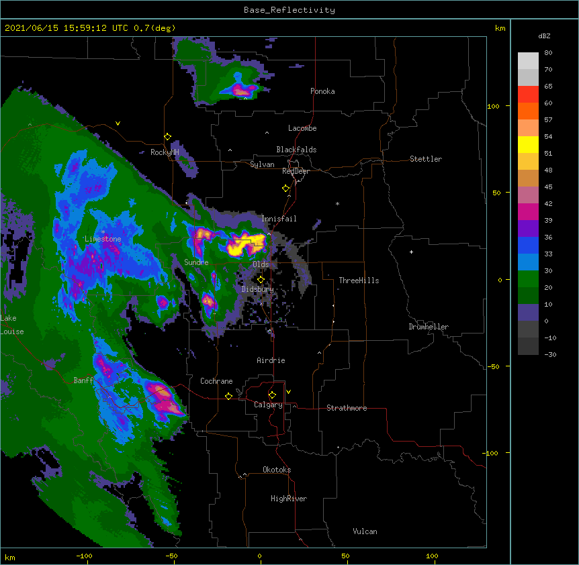
Task: Click the Banff label
Action: 83,380
